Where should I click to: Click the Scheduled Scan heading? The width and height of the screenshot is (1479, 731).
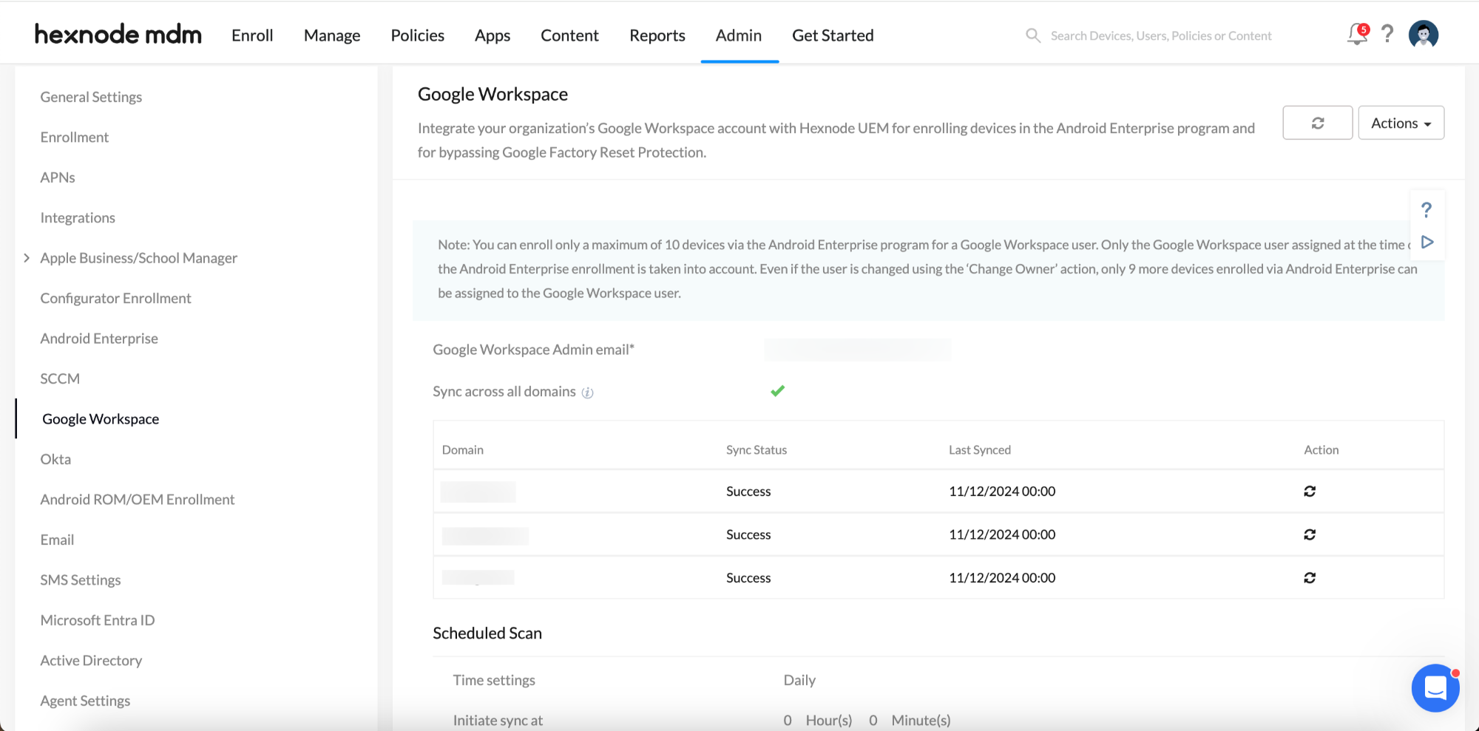(x=487, y=633)
